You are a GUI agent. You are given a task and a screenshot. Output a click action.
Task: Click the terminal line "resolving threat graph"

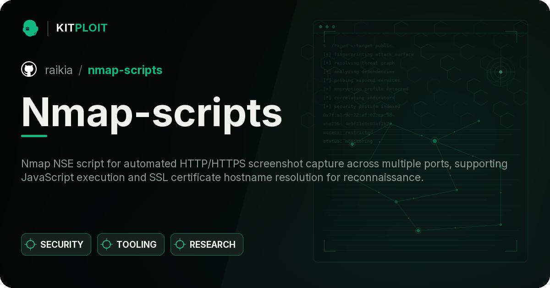pyautogui.click(x=359, y=63)
